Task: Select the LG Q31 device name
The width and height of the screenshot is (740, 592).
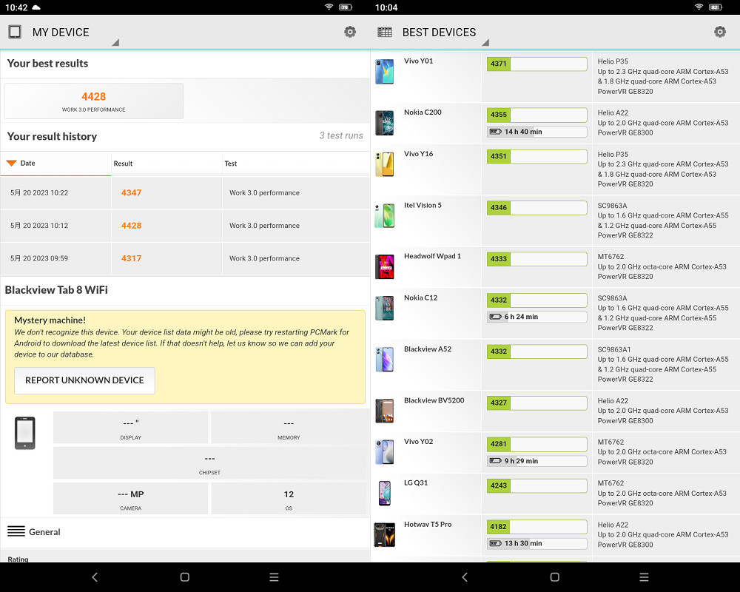Action: (x=416, y=482)
